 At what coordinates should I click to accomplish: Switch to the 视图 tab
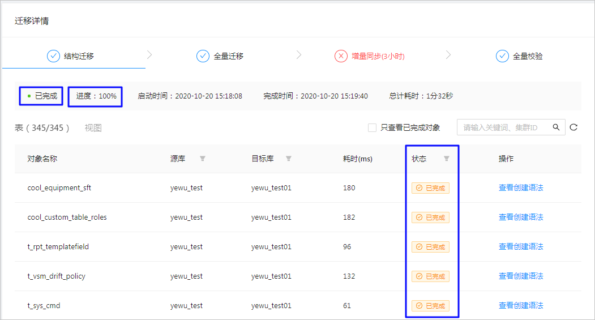93,128
